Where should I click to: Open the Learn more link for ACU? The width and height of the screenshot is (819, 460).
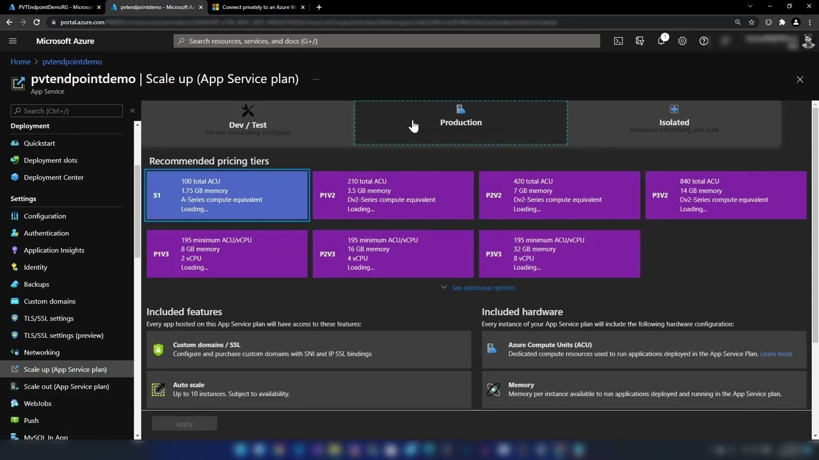click(776, 354)
